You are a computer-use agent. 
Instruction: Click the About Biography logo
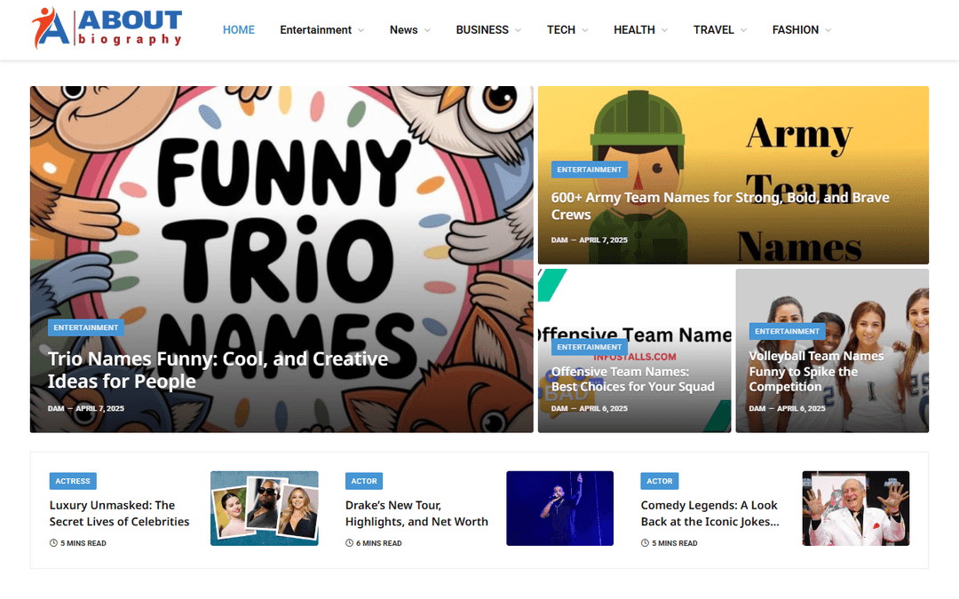tap(107, 28)
